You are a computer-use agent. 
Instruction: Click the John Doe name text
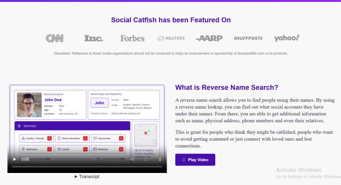pyautogui.click(x=53, y=100)
